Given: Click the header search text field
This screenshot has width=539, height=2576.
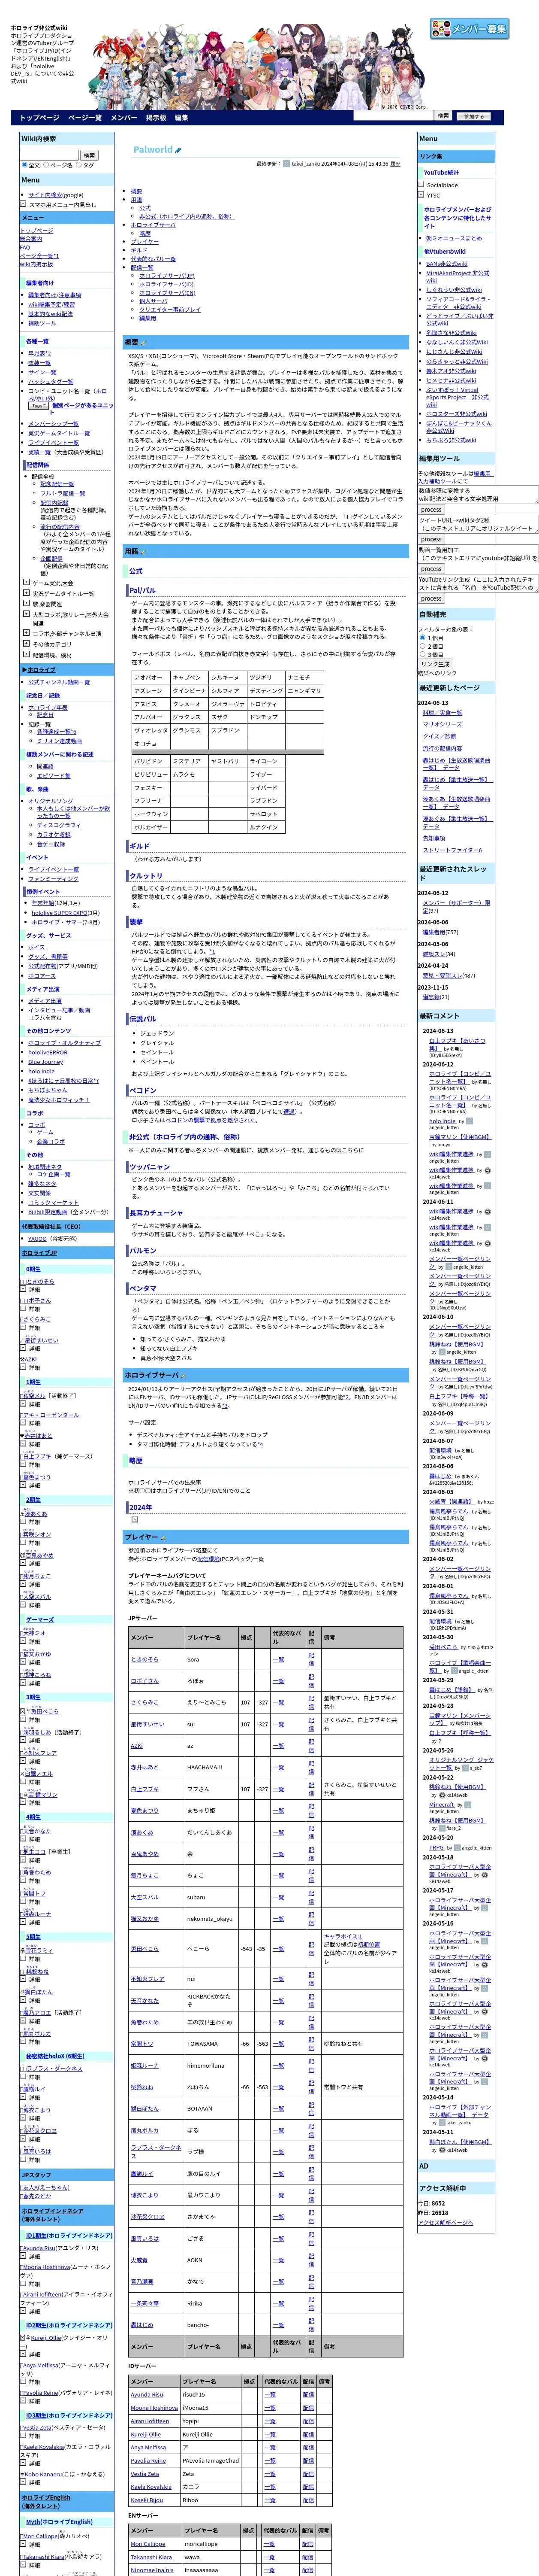Looking at the screenshot, I should pos(392,116).
